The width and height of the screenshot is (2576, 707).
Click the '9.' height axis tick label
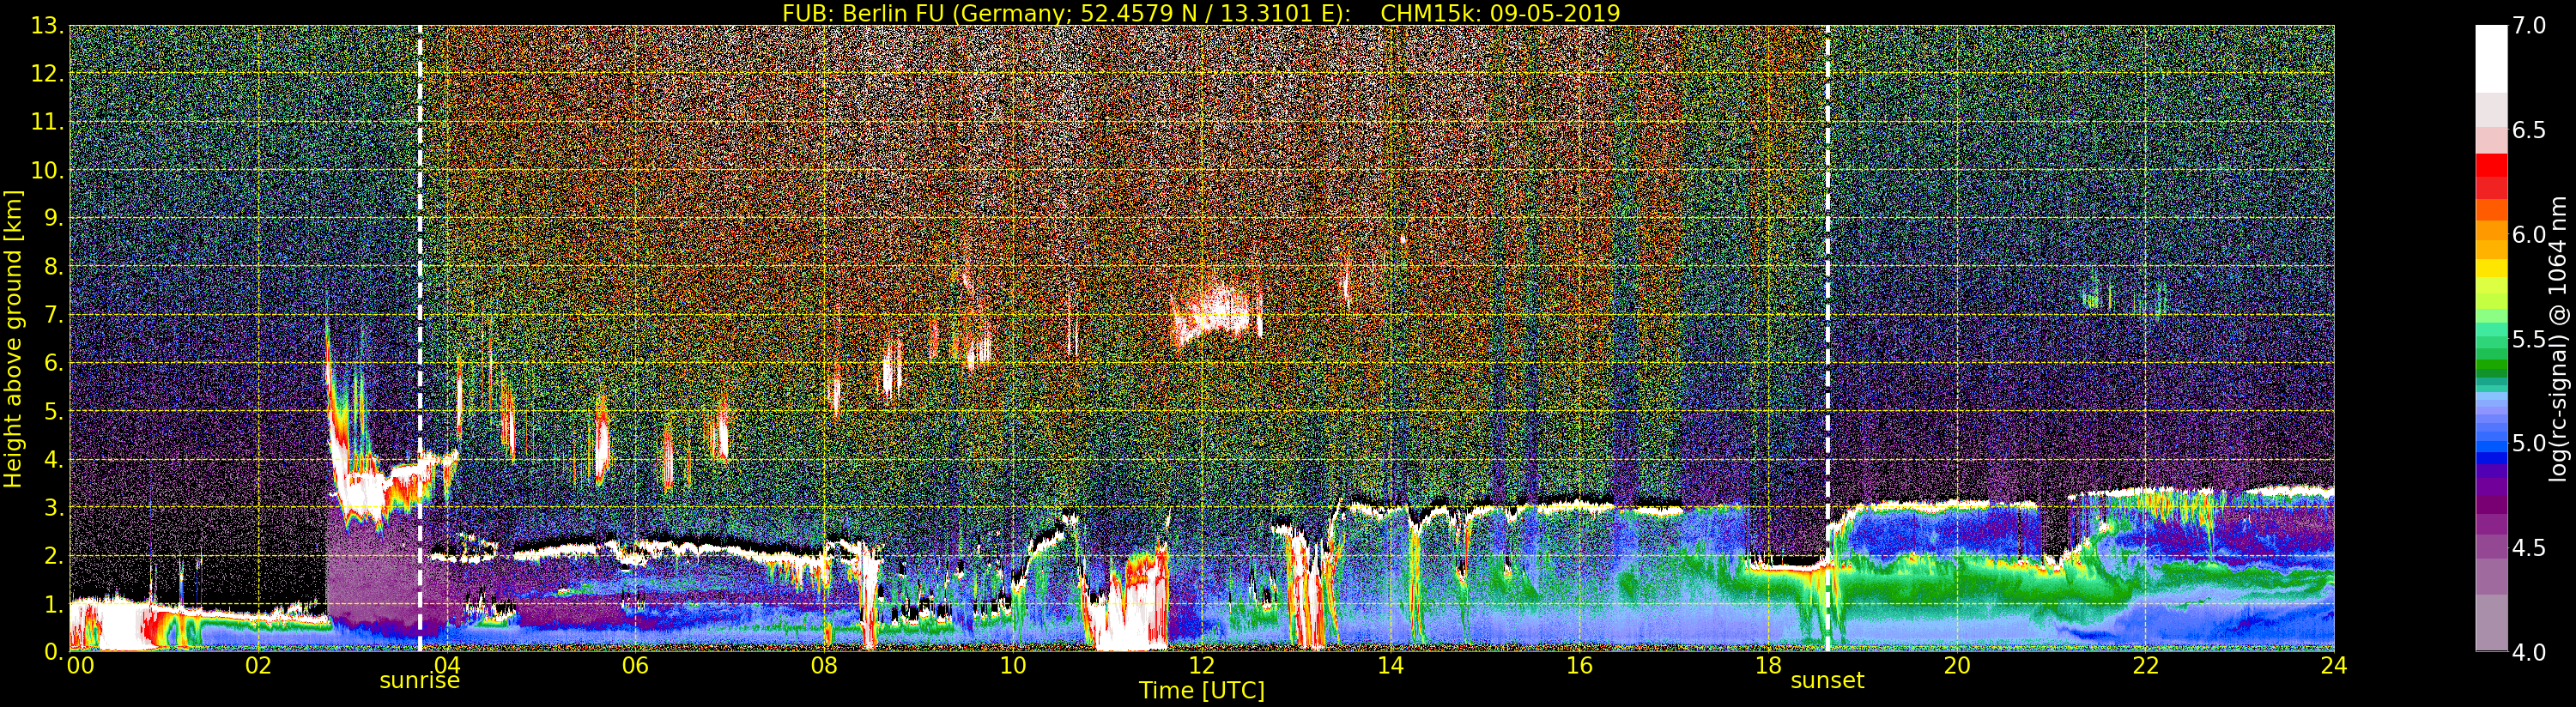click(54, 218)
